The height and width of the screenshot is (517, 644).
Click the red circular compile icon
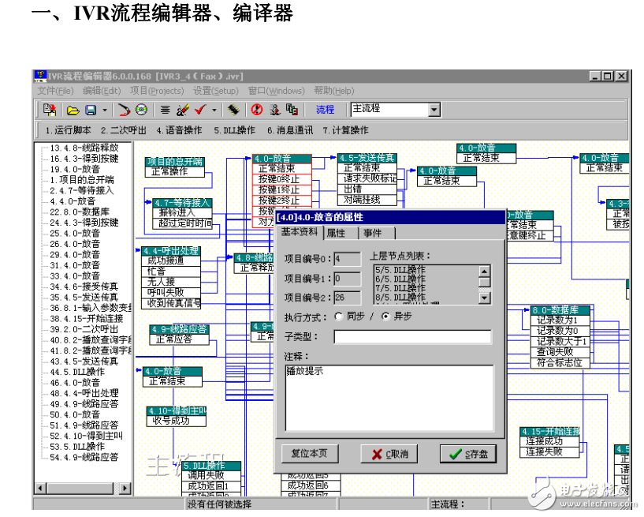point(256,110)
